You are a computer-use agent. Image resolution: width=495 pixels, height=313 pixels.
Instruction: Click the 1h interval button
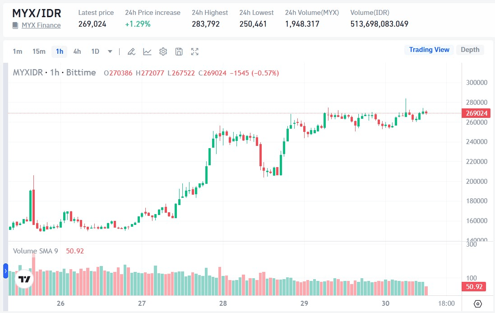(60, 51)
